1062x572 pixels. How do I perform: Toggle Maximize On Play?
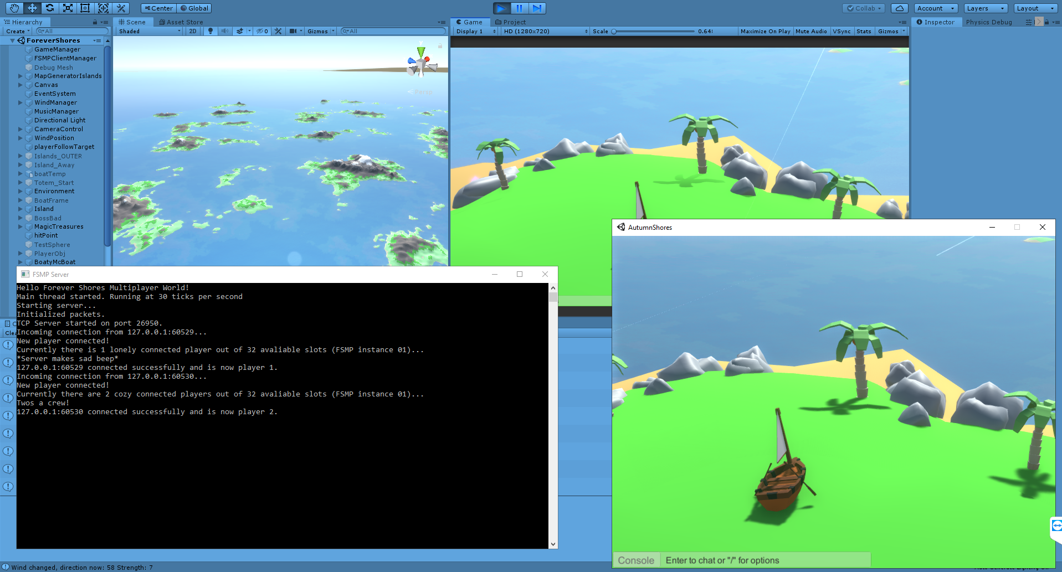[765, 31]
